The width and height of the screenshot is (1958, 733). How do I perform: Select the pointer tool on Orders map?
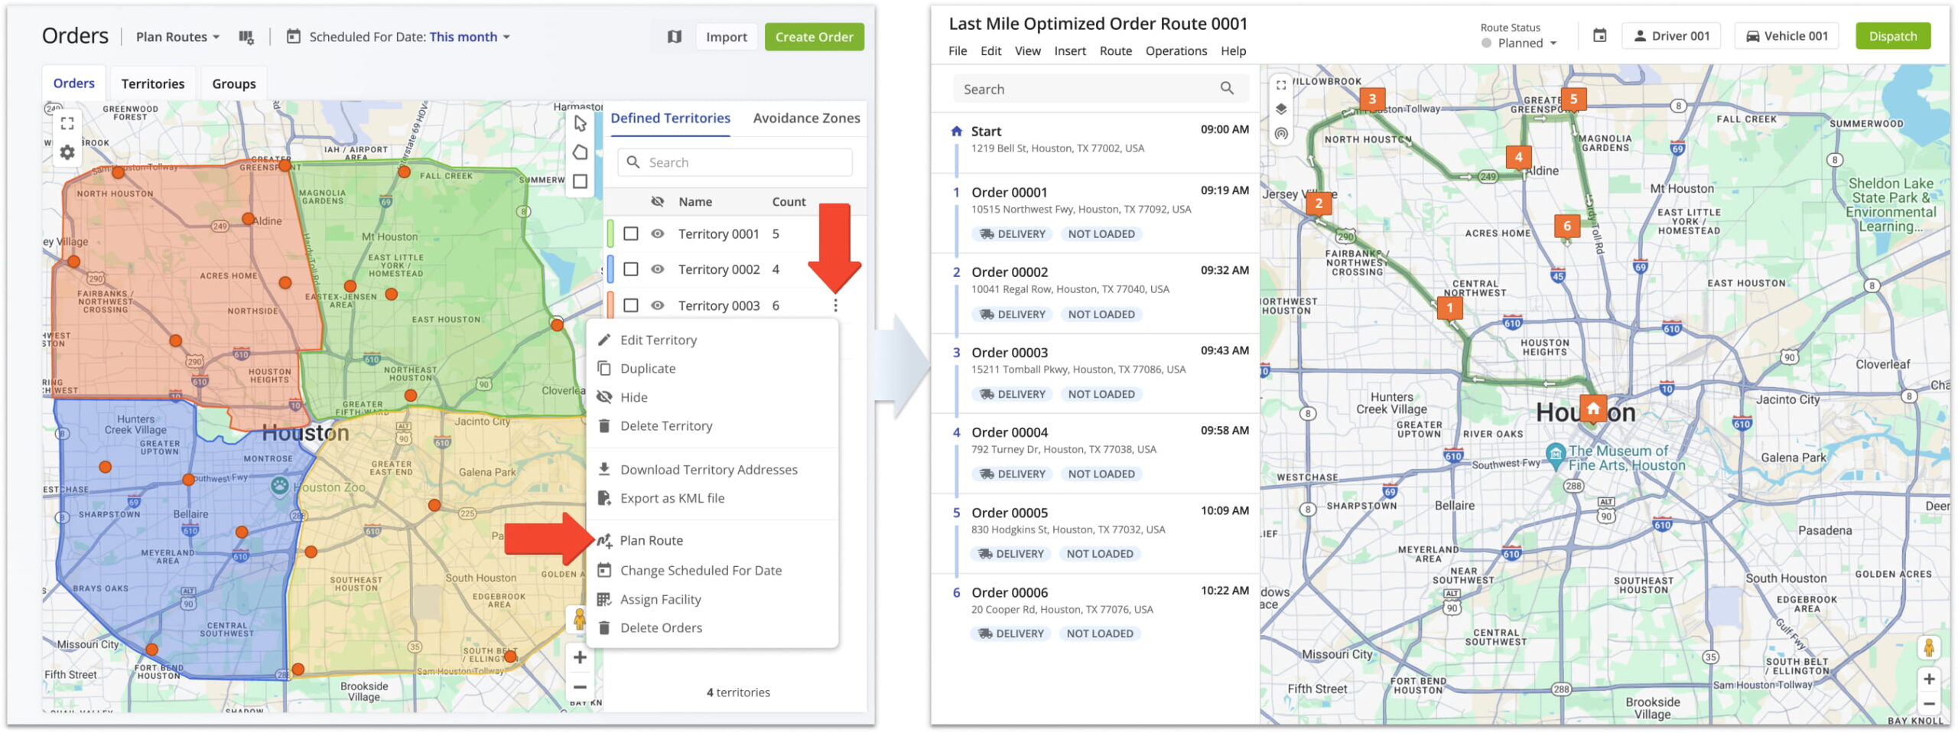tap(580, 123)
